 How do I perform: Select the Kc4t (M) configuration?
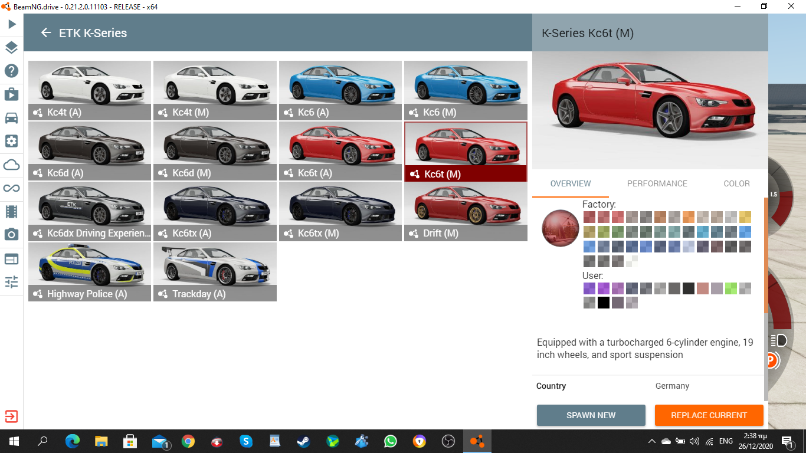215,91
